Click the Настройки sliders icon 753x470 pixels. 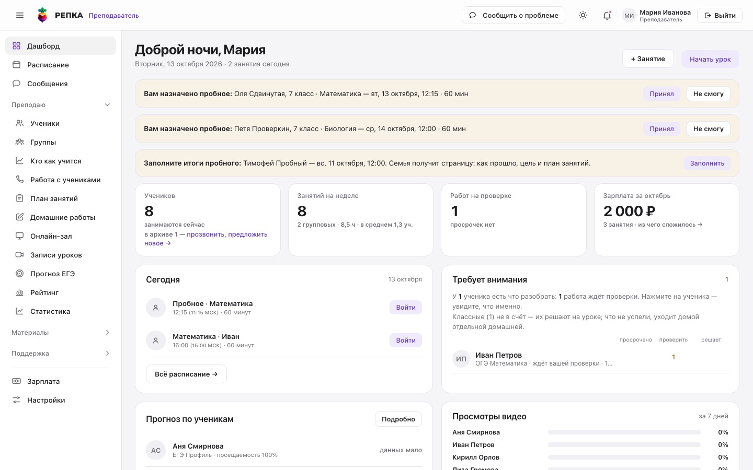[x=17, y=400]
